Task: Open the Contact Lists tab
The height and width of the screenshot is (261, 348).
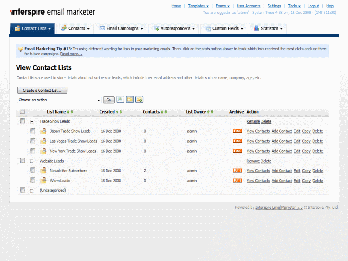Action: coord(32,28)
